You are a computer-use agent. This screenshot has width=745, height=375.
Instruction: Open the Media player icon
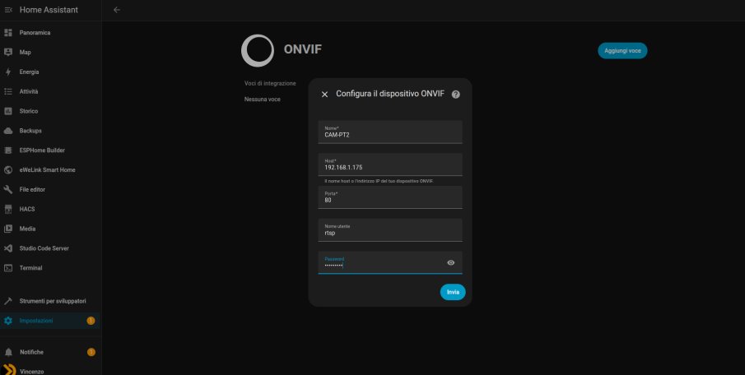[8, 229]
